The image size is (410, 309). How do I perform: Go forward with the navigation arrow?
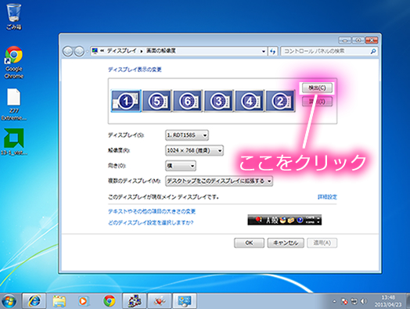tap(79, 51)
